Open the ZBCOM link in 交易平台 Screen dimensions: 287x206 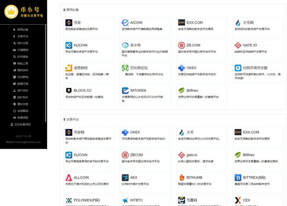point(136,155)
